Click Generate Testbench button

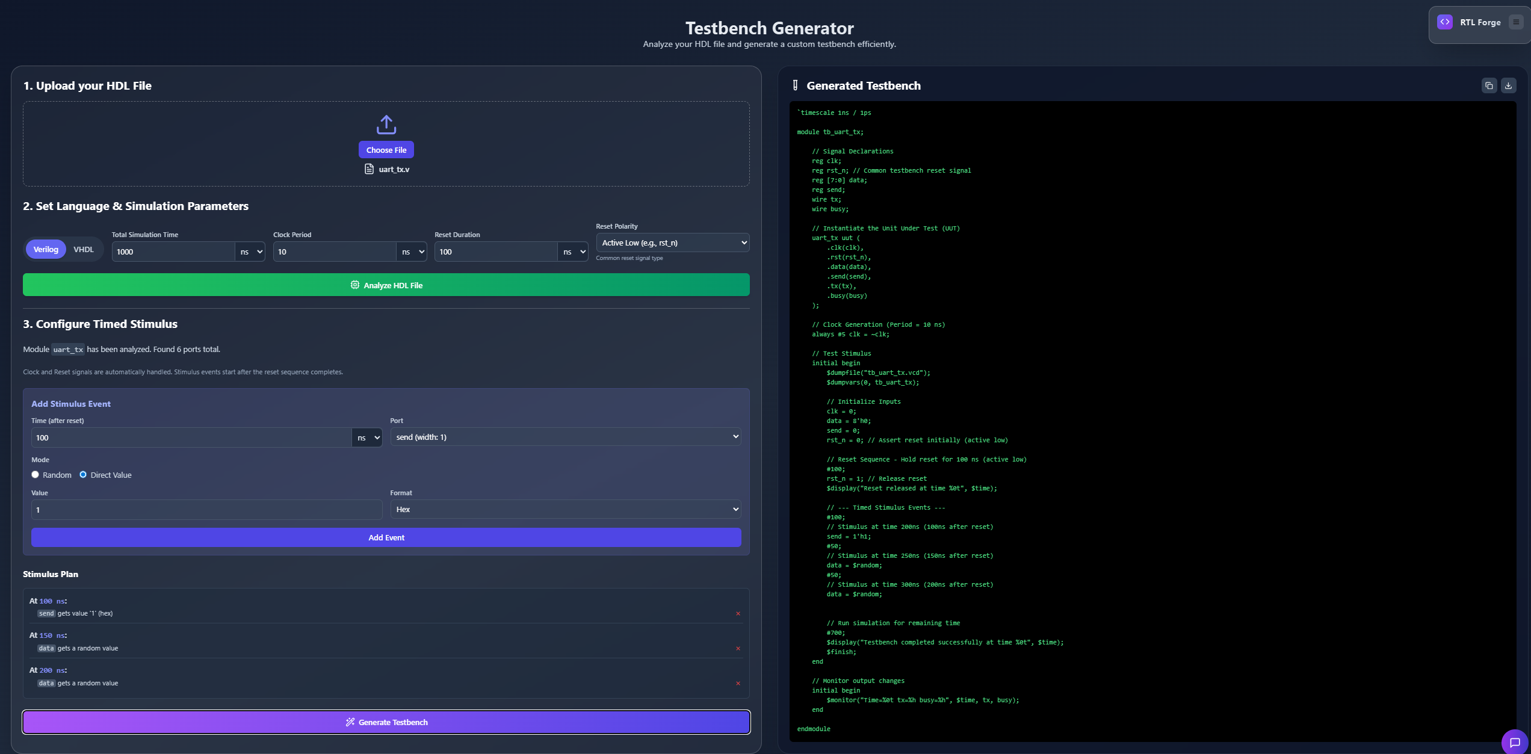(386, 722)
